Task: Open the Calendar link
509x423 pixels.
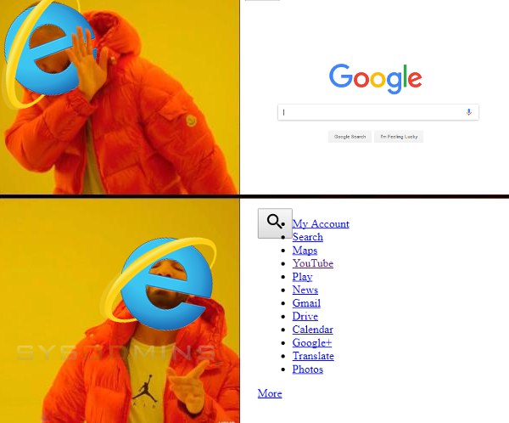Action: (x=313, y=330)
